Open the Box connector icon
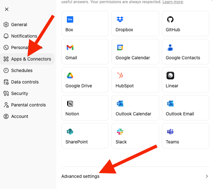Image resolution: width=213 pixels, height=189 pixels. coord(70,19)
